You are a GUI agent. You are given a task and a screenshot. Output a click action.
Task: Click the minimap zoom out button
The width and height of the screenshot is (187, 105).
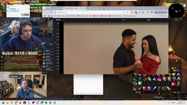(x=181, y=19)
